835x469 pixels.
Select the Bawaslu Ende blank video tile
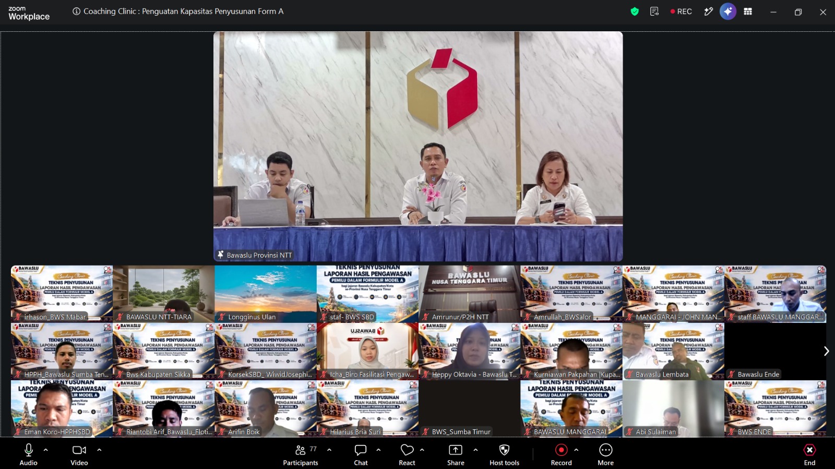[x=775, y=351]
